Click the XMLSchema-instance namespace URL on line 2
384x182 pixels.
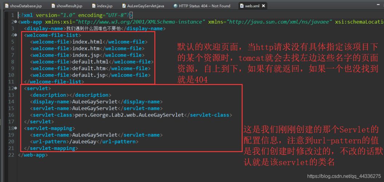tap(141, 22)
